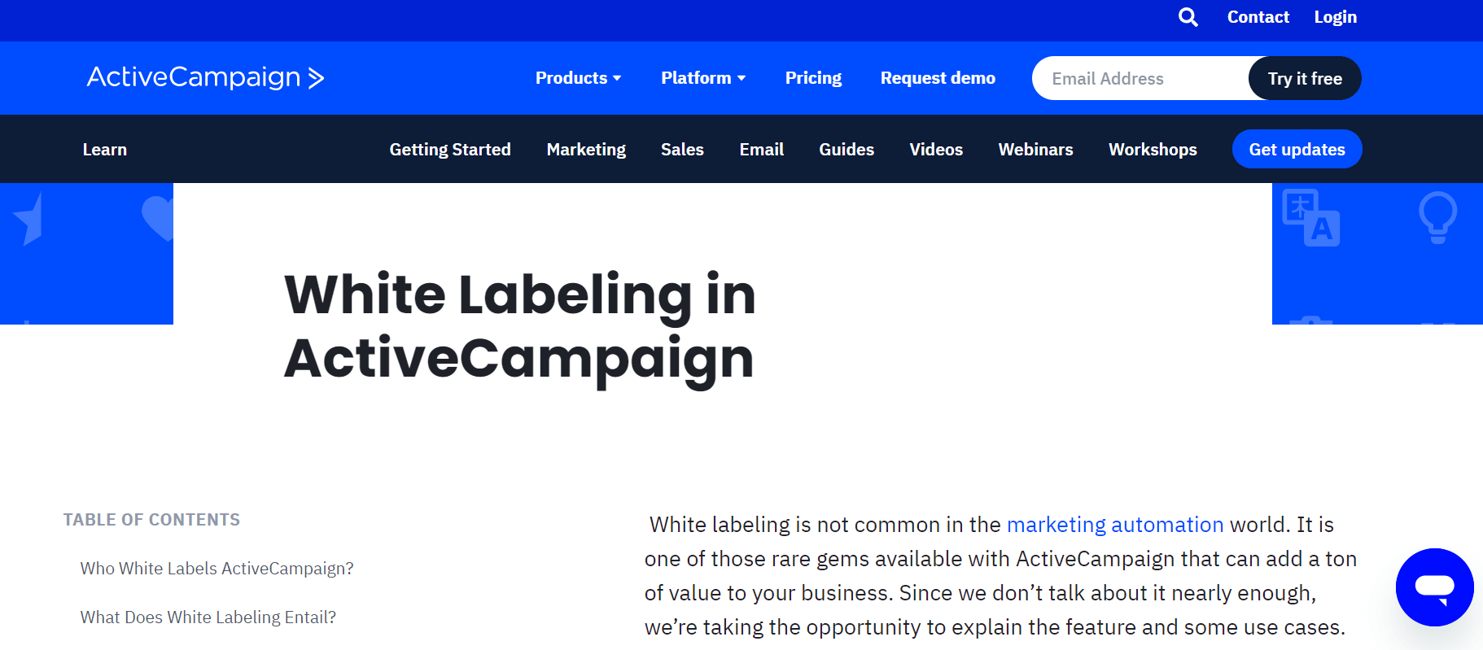Follow the marketing automation hyperlink
1483x650 pixels.
[1115, 525]
